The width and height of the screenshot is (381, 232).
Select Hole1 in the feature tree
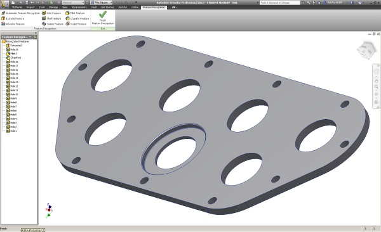(11, 131)
